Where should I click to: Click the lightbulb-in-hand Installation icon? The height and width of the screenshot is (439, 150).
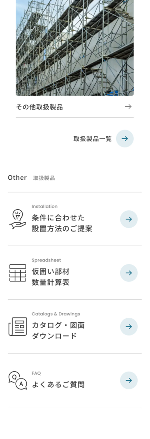tap(18, 219)
